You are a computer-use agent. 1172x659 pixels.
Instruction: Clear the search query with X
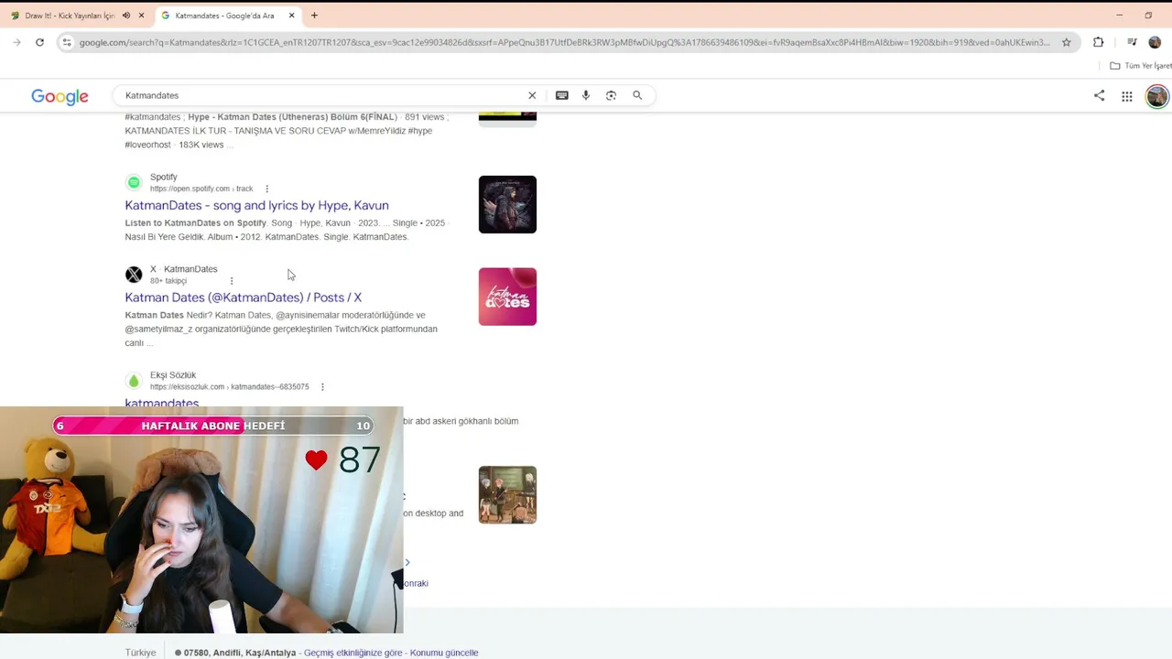(x=532, y=95)
